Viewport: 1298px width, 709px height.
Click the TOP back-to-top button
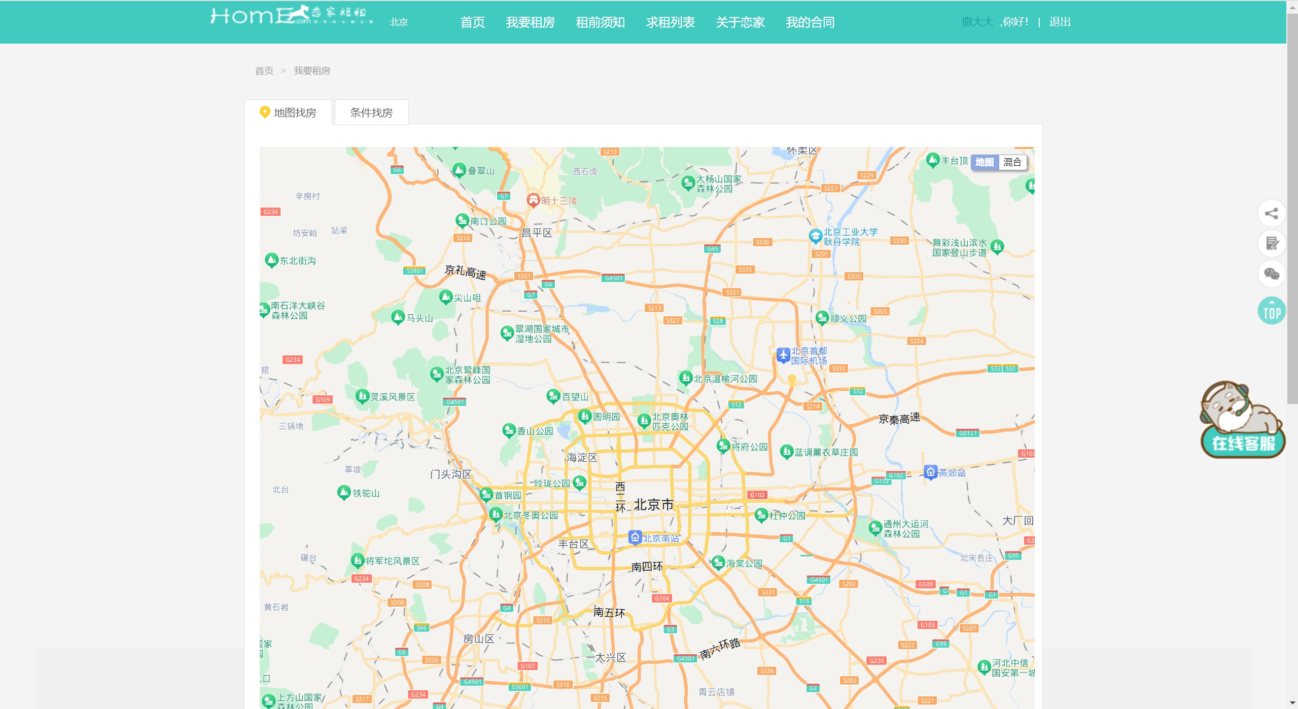(1271, 311)
